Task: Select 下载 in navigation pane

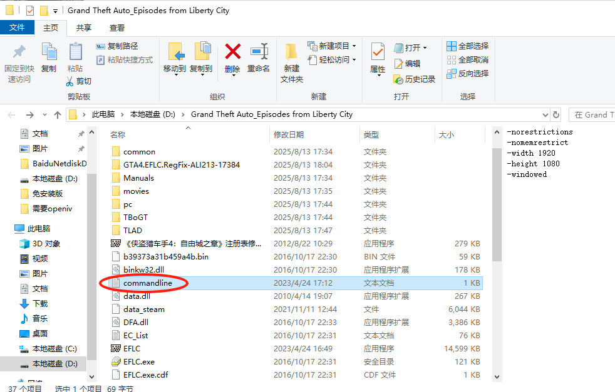Action: (x=40, y=303)
